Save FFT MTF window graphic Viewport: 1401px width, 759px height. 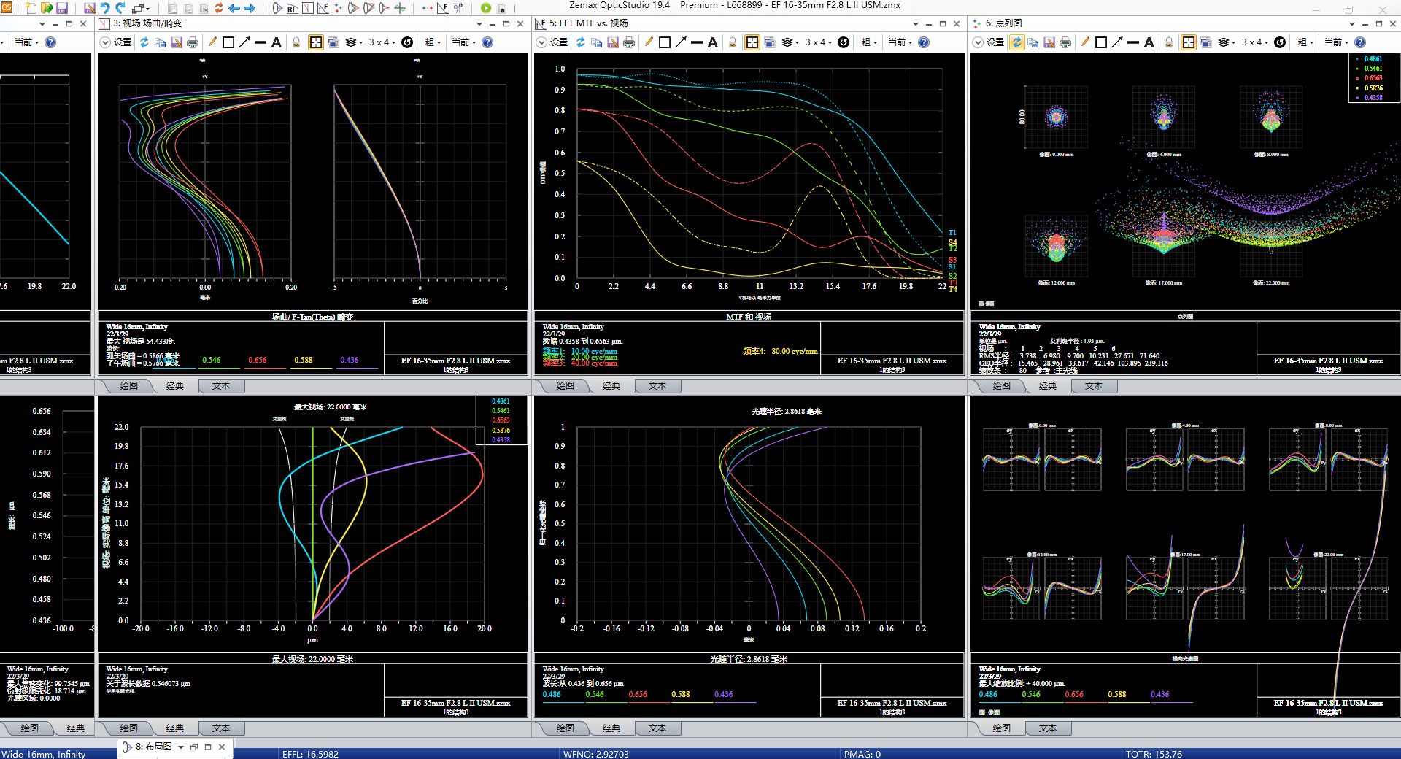click(x=613, y=42)
